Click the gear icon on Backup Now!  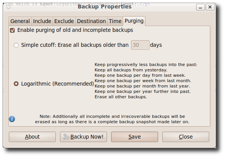tap(66, 137)
